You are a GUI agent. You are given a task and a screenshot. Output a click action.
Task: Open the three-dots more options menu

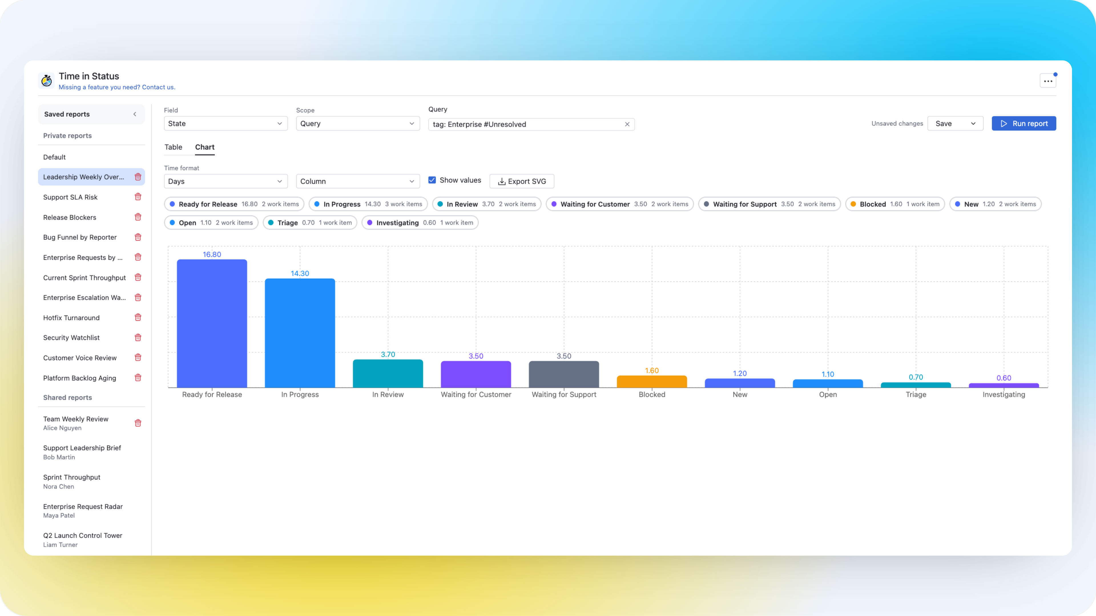tap(1047, 81)
